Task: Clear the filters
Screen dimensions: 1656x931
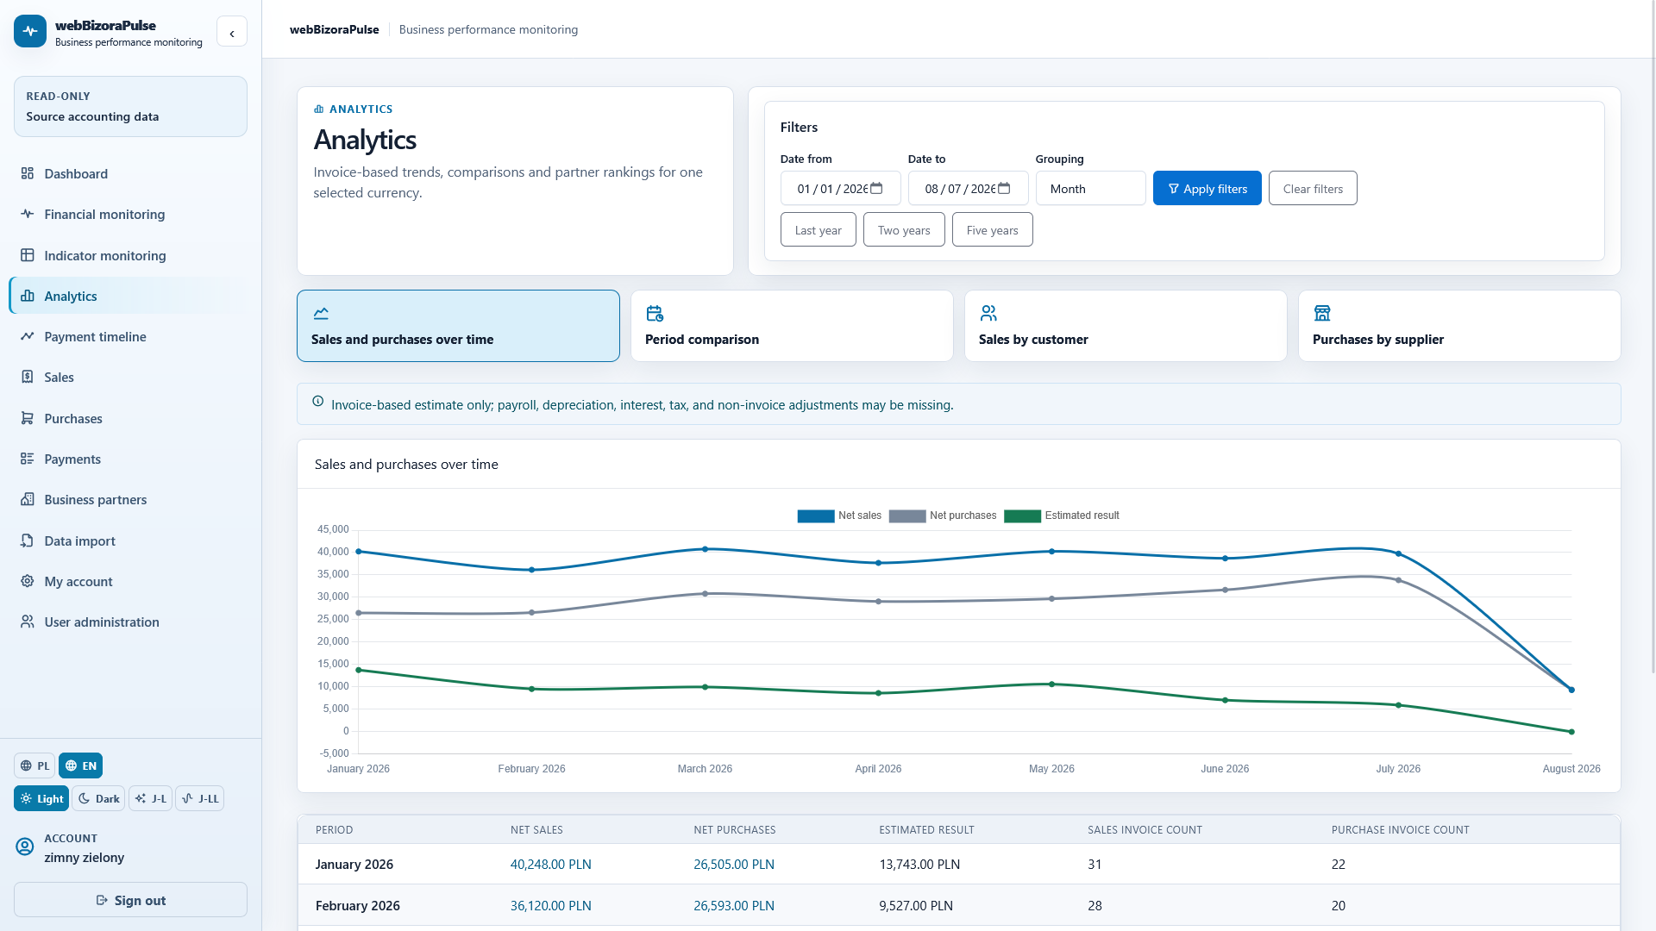Action: pyautogui.click(x=1313, y=188)
